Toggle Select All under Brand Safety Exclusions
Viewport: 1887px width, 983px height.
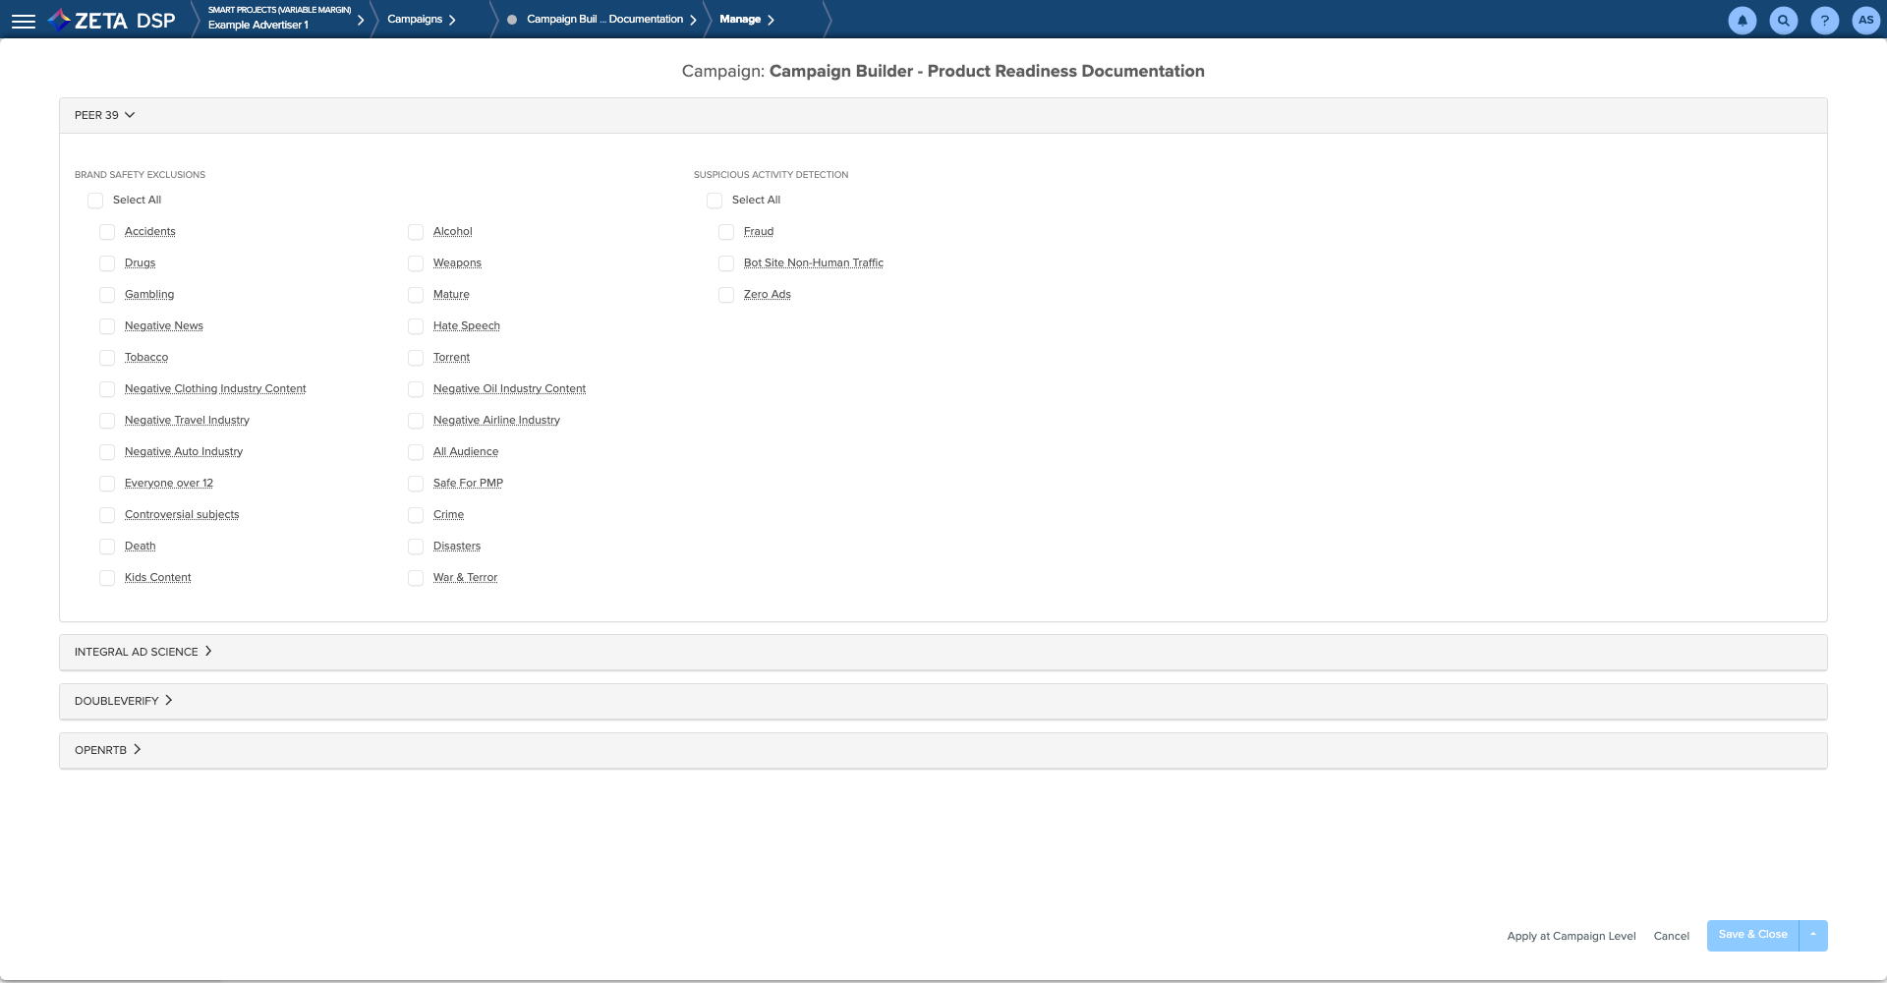click(x=95, y=201)
